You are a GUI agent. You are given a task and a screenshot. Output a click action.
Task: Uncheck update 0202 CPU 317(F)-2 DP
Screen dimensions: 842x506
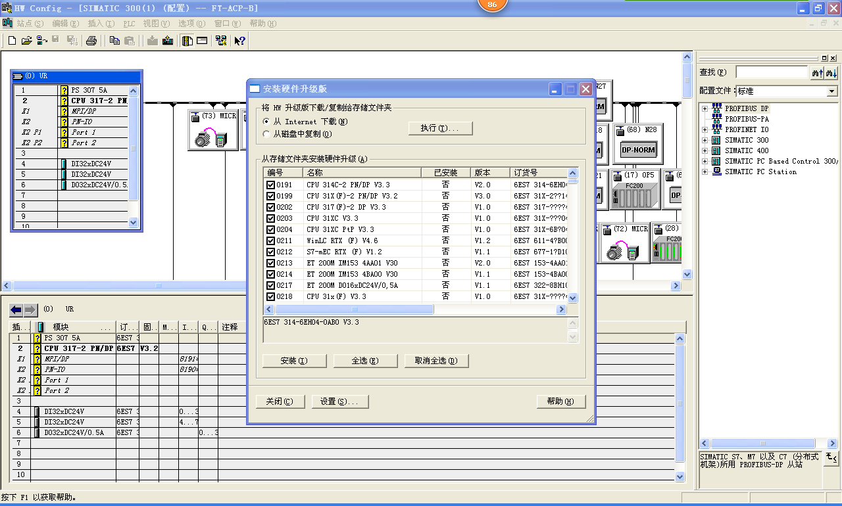tap(270, 207)
